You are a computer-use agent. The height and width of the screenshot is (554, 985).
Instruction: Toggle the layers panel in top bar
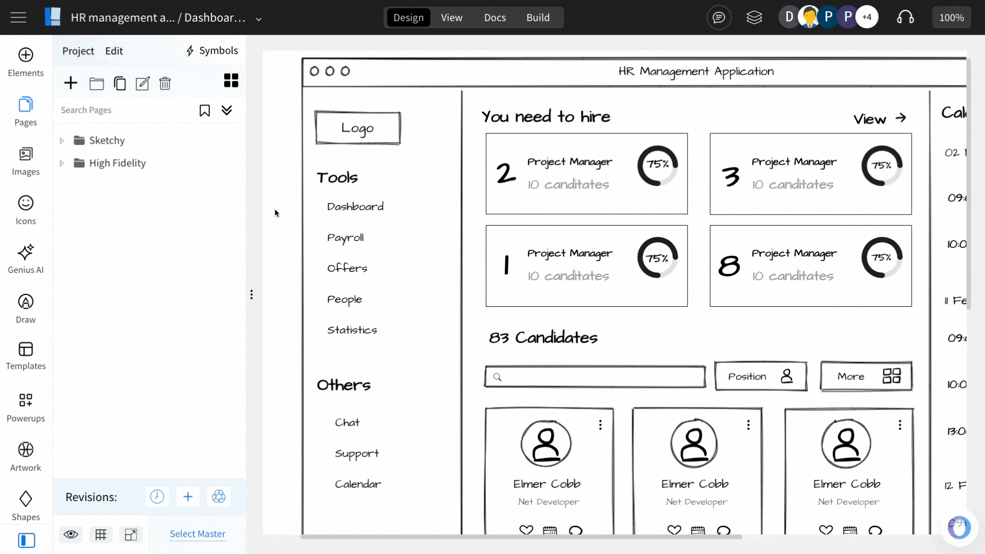pyautogui.click(x=754, y=17)
